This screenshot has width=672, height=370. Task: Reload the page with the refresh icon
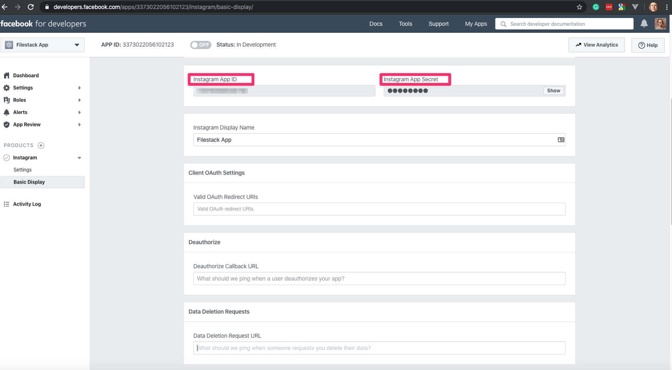pos(31,7)
